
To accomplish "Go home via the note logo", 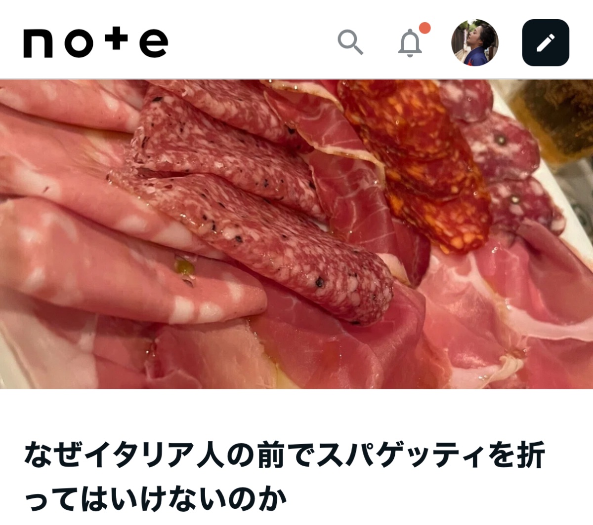I will 96,42.
